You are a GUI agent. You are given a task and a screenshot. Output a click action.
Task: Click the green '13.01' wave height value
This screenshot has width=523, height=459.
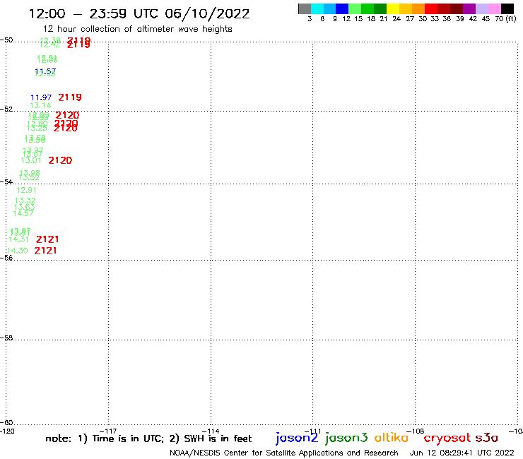[x=31, y=160]
